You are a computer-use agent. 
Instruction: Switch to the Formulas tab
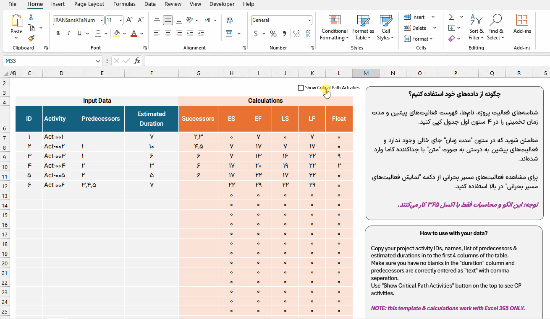tap(124, 4)
